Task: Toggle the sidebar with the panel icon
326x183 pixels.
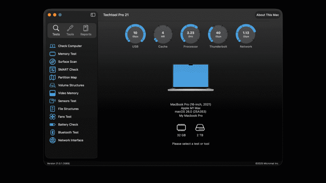Action: tap(93, 15)
